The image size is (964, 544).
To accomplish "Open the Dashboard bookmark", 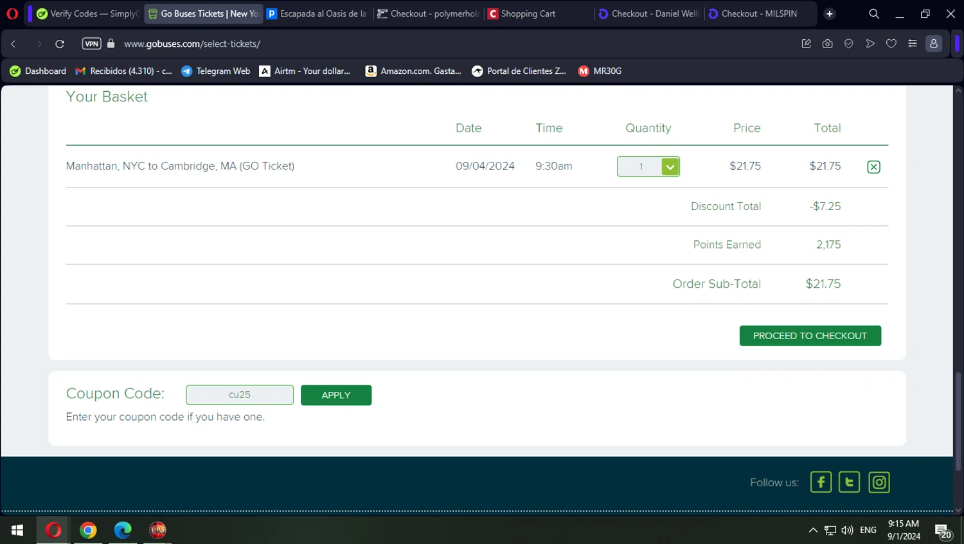I will pos(38,71).
